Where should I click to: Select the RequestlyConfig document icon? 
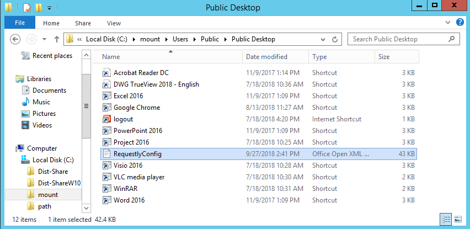click(106, 154)
